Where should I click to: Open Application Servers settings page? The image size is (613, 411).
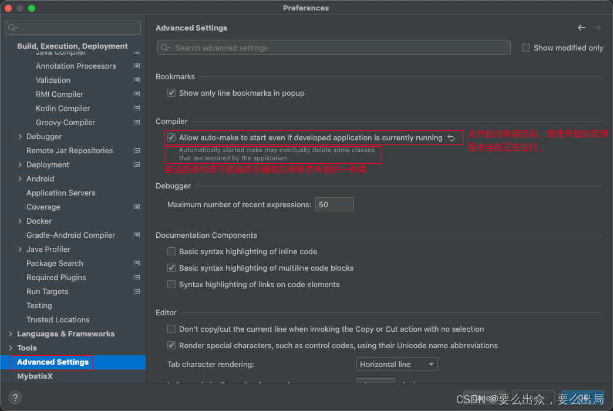pos(60,193)
